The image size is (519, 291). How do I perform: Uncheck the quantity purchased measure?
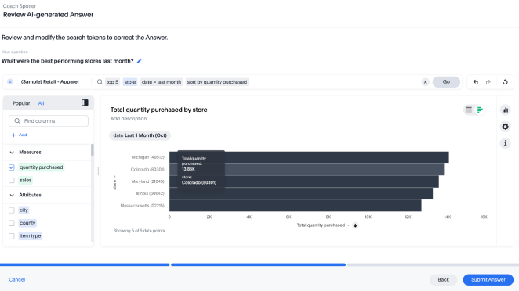click(x=12, y=167)
